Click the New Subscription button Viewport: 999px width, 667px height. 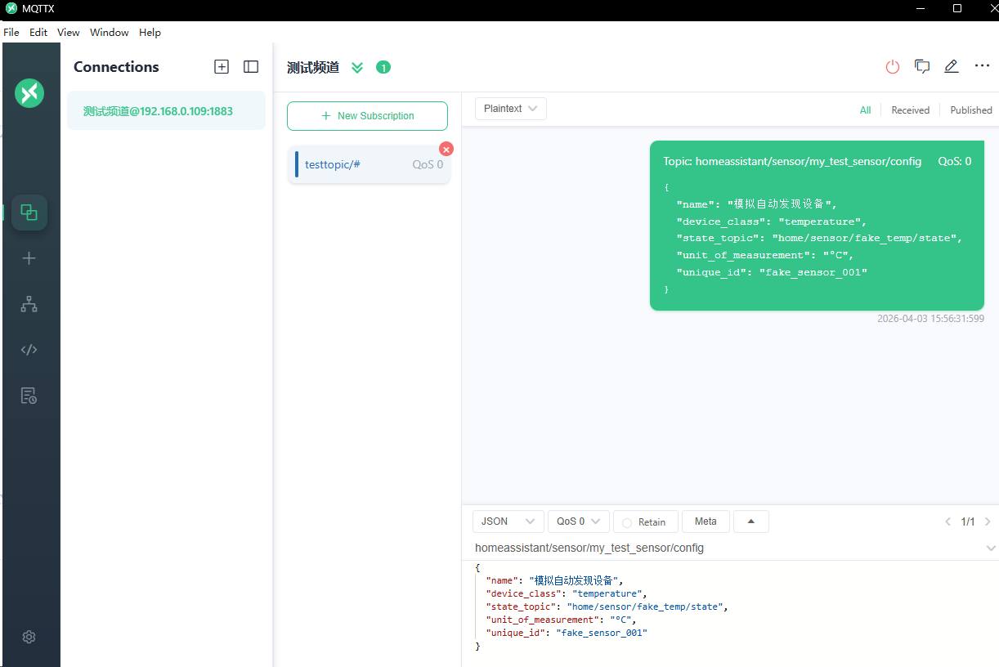click(367, 116)
